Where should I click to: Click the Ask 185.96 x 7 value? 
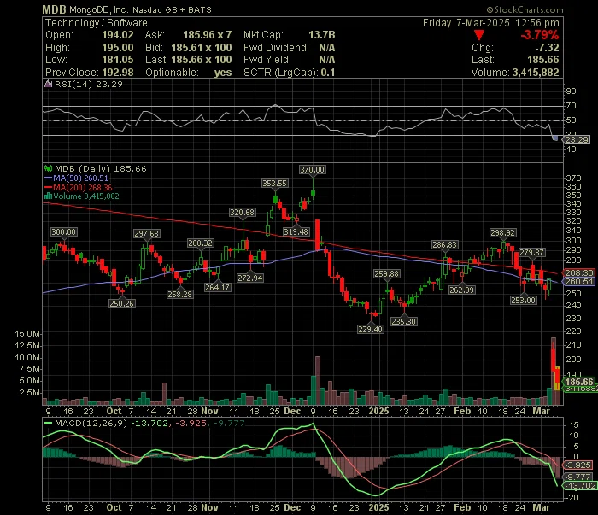207,35
